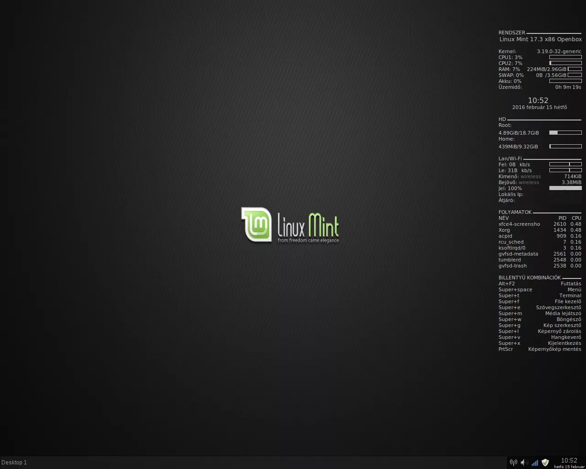586x469 pixels.
Task: Click the Super+w Böngésző row
Action: (x=540, y=319)
